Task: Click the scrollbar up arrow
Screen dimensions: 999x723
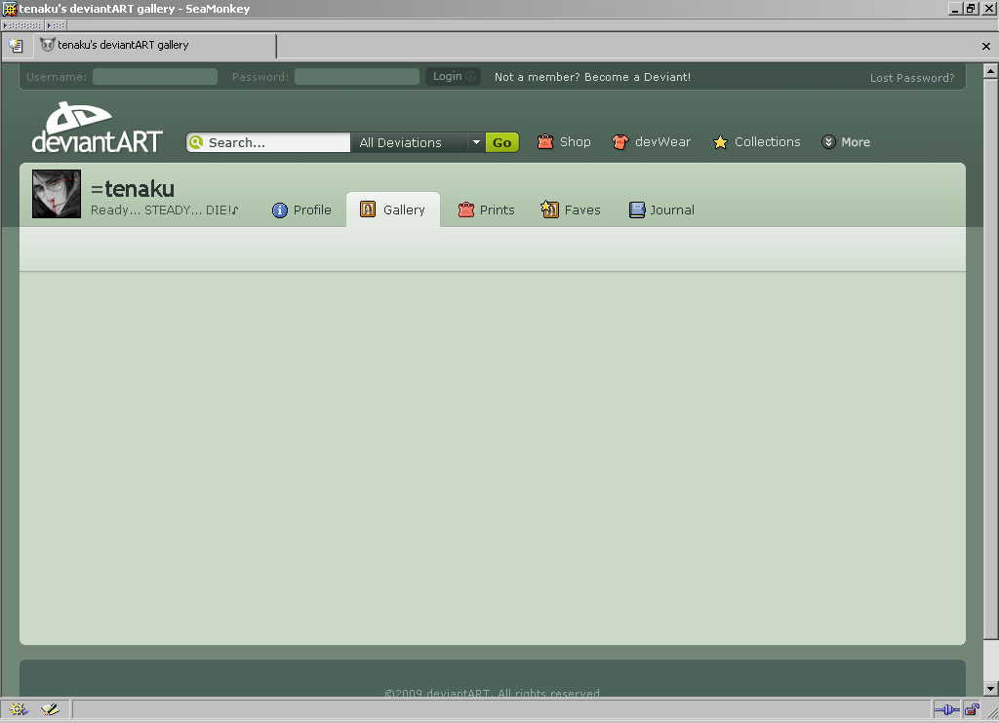Action: tap(990, 71)
